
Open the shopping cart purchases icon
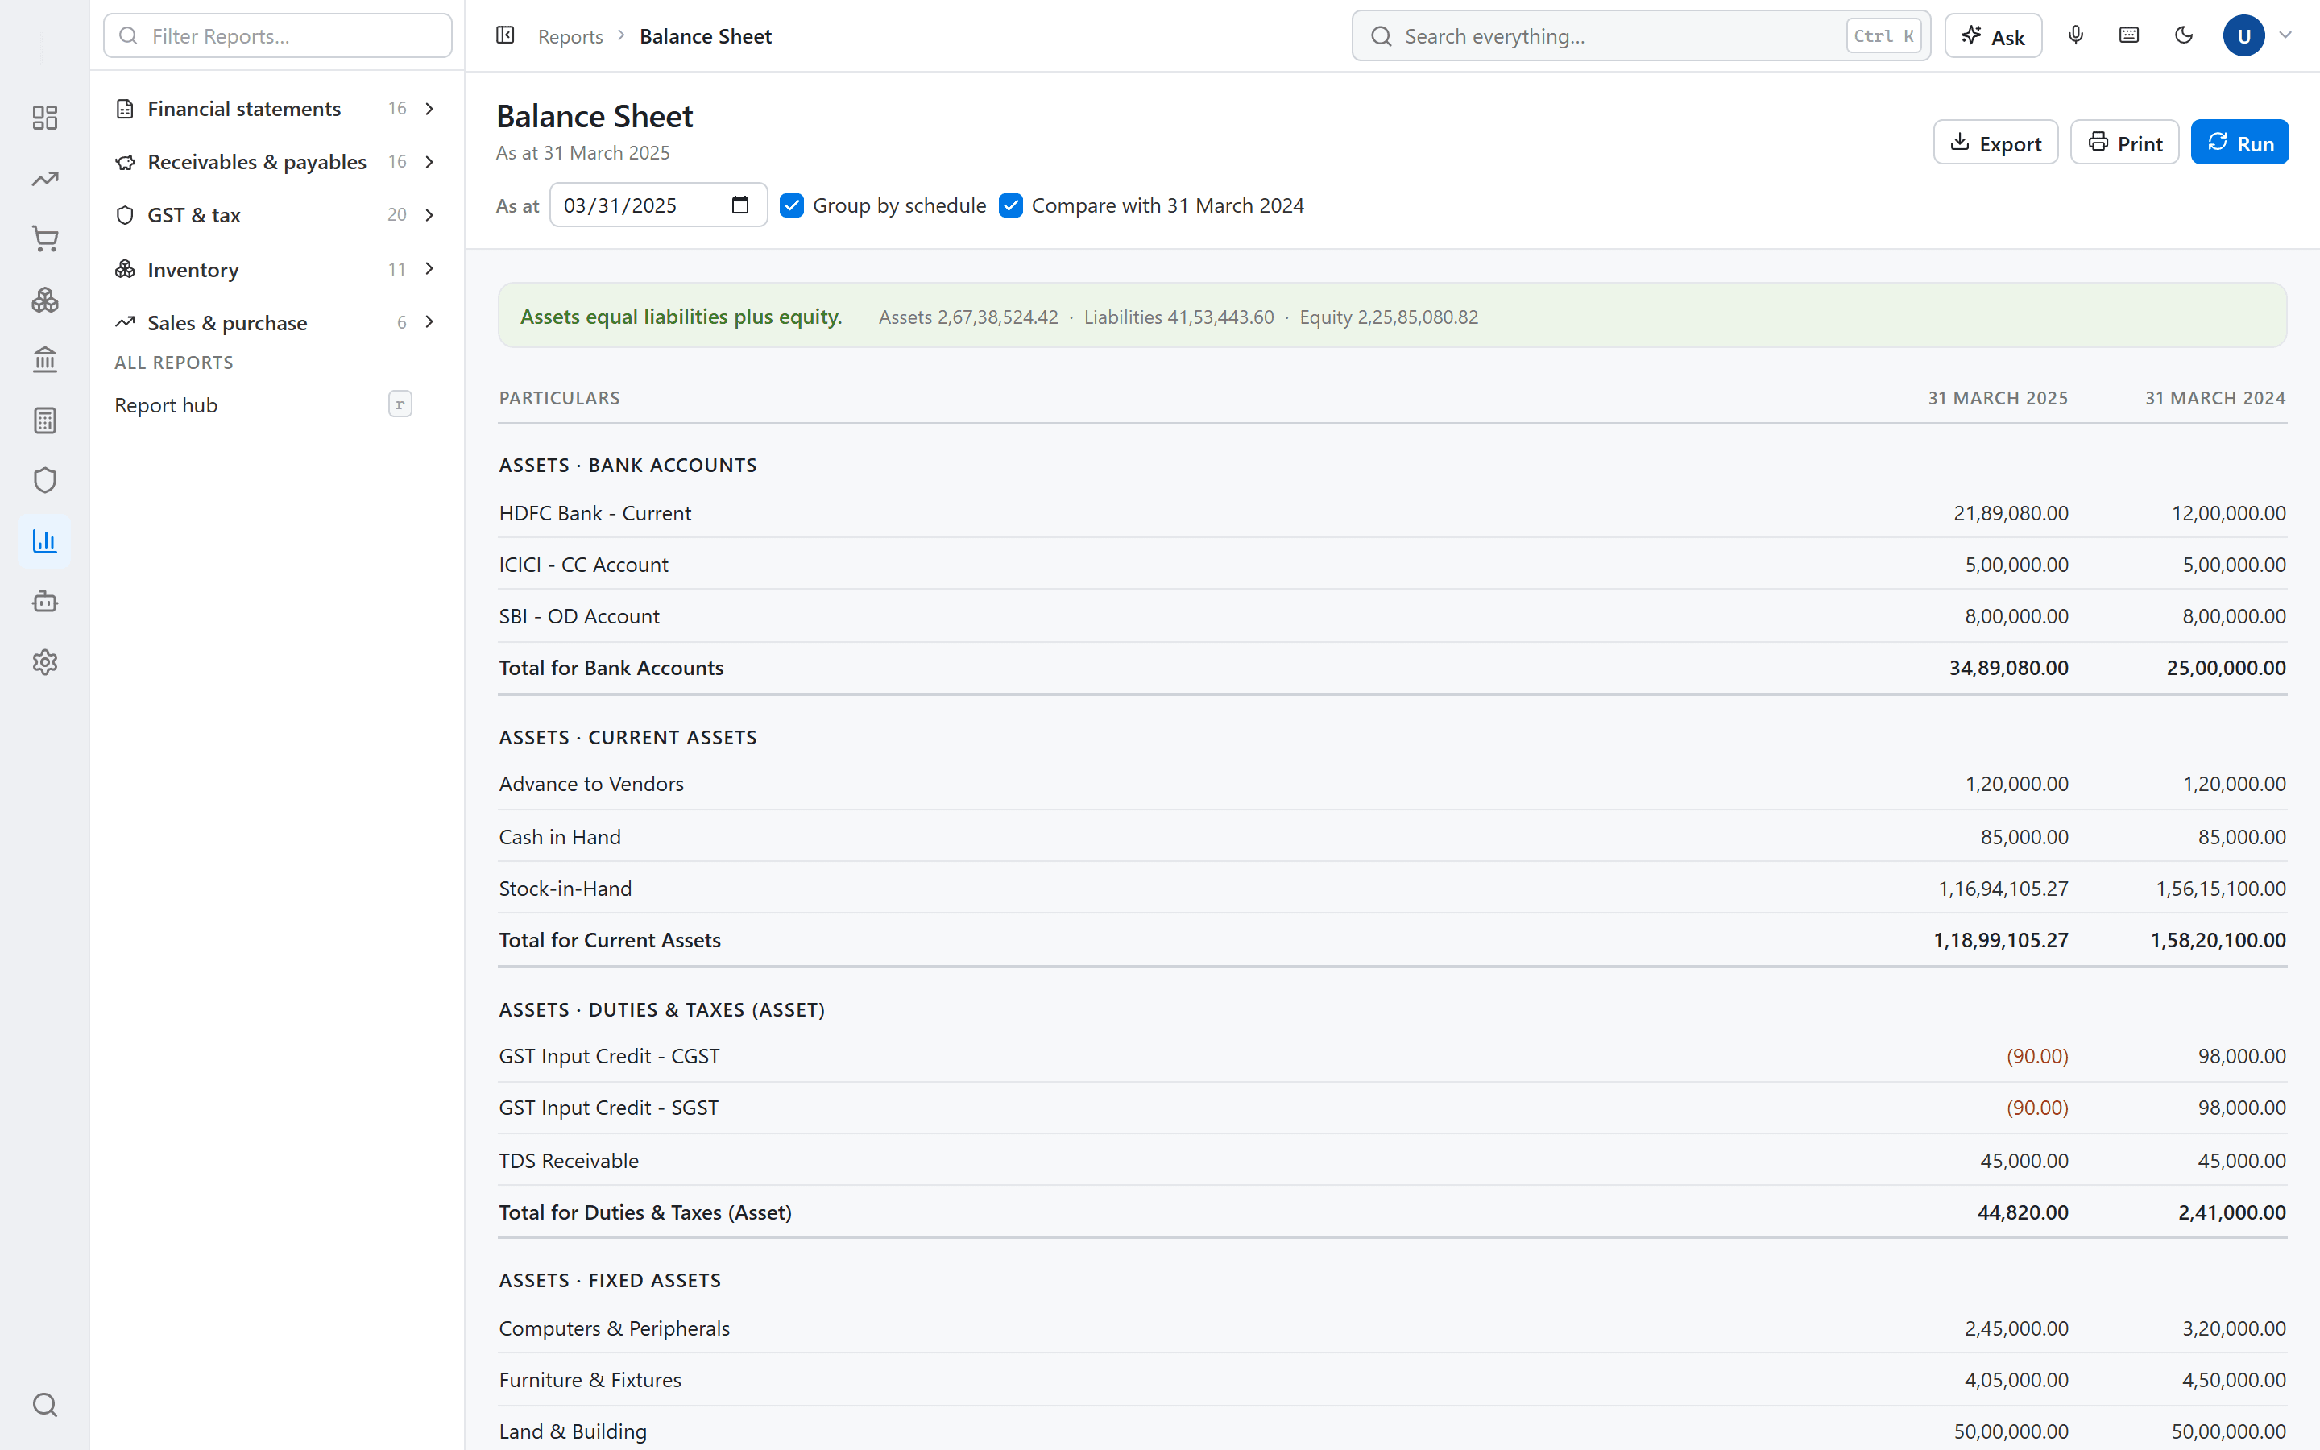45,238
